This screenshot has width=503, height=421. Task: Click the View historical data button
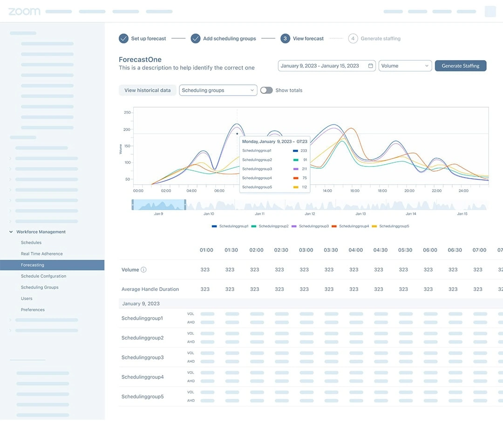147,90
